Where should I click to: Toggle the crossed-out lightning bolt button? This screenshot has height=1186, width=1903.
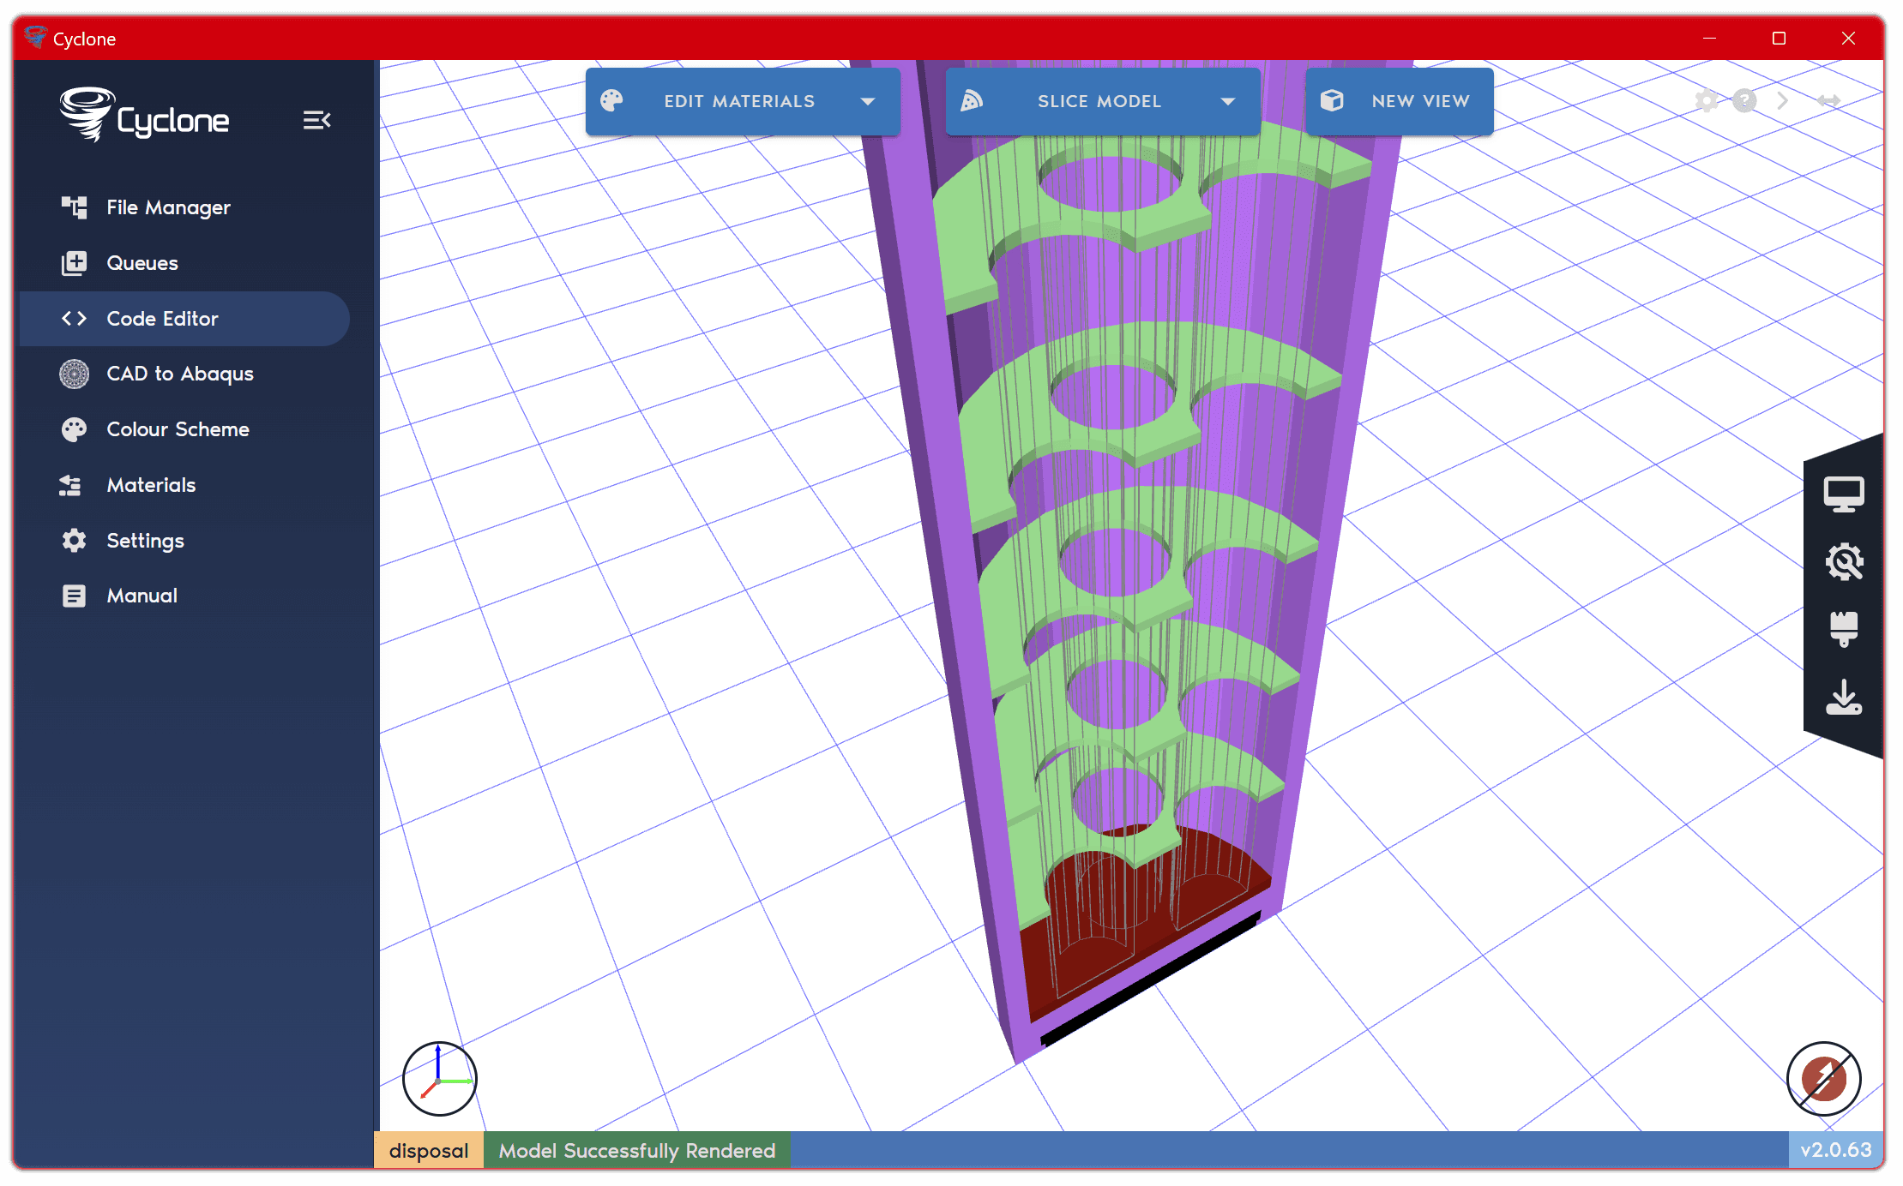tap(1823, 1078)
